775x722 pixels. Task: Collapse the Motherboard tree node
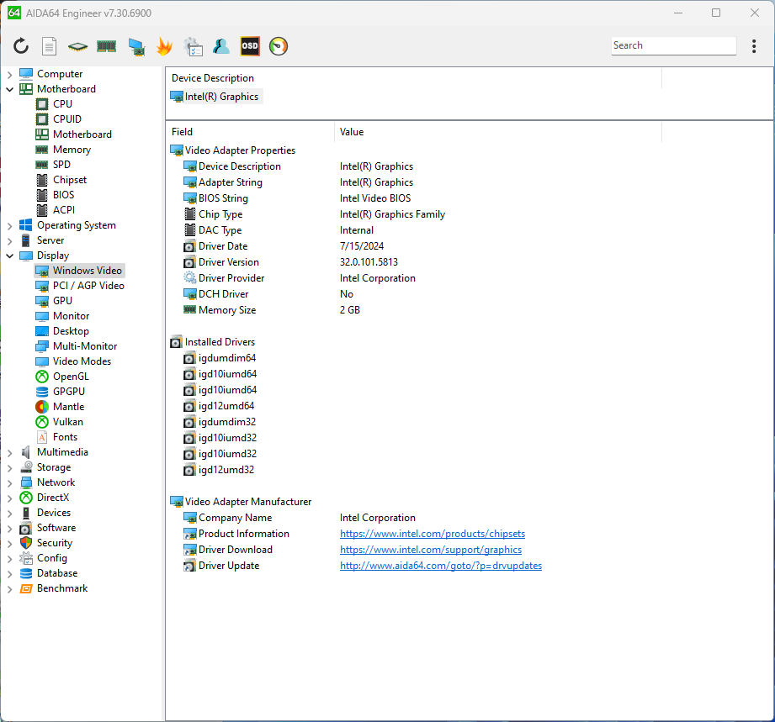[x=10, y=89]
